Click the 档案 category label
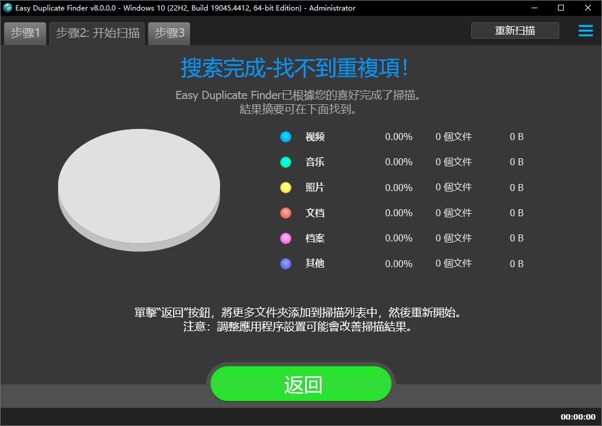 [315, 238]
